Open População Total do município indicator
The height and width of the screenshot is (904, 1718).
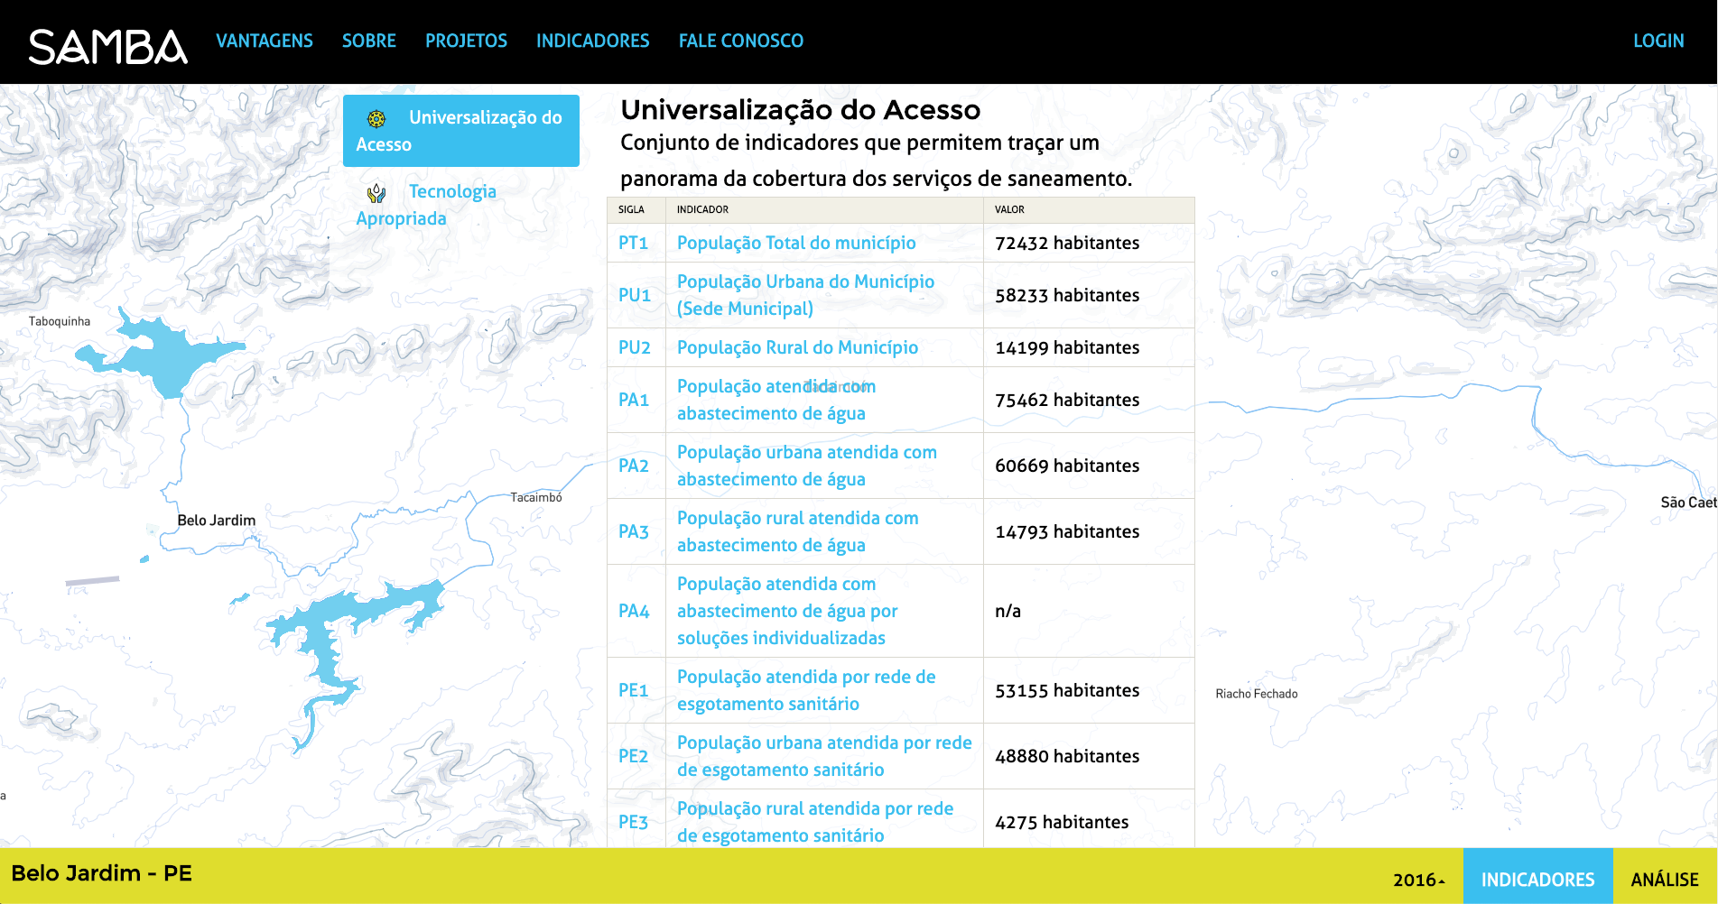tap(795, 243)
